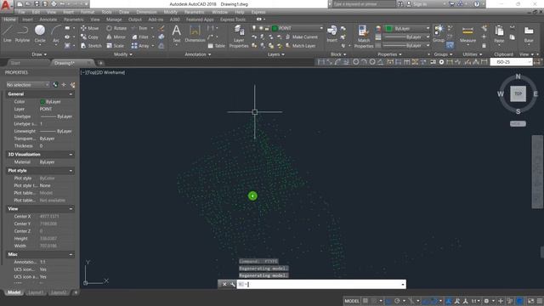Collapse the Plot style section
The height and width of the screenshot is (306, 544).
pyautogui.click(x=71, y=171)
